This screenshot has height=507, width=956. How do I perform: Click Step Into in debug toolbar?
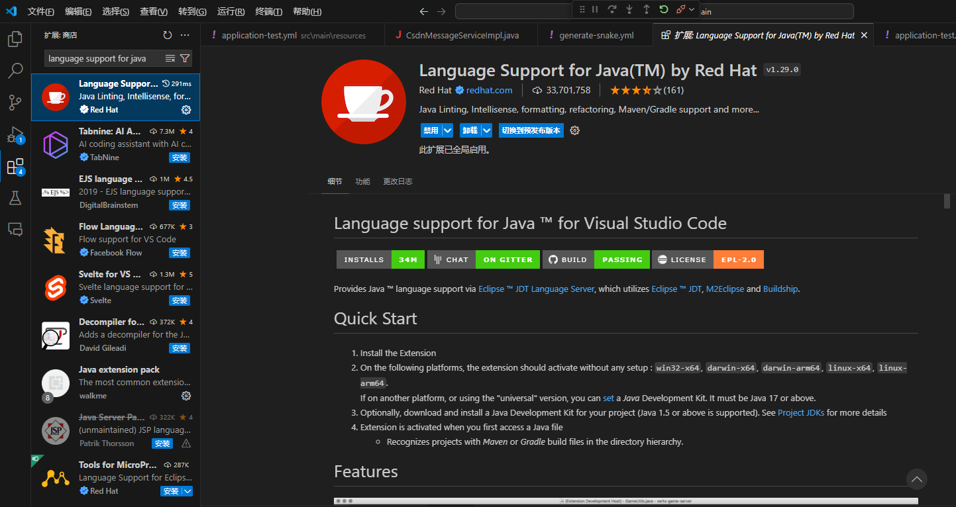pyautogui.click(x=629, y=9)
